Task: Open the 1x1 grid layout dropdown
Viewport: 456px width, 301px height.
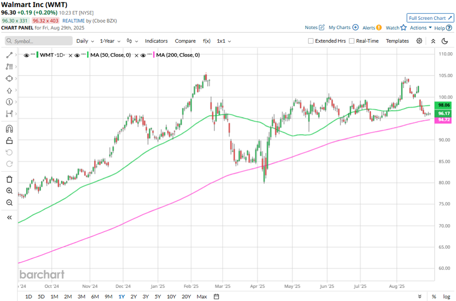Action: click(x=224, y=41)
